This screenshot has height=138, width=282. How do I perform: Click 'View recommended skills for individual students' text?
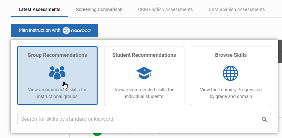pyautogui.click(x=144, y=93)
